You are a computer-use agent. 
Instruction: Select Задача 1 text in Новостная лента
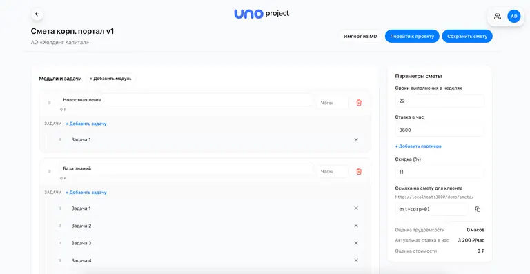pyautogui.click(x=81, y=139)
